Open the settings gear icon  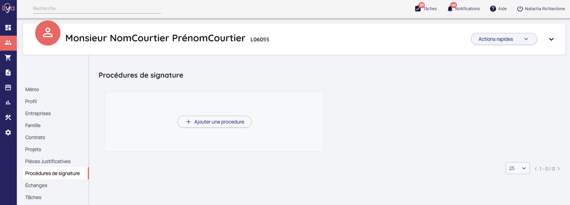(8, 132)
